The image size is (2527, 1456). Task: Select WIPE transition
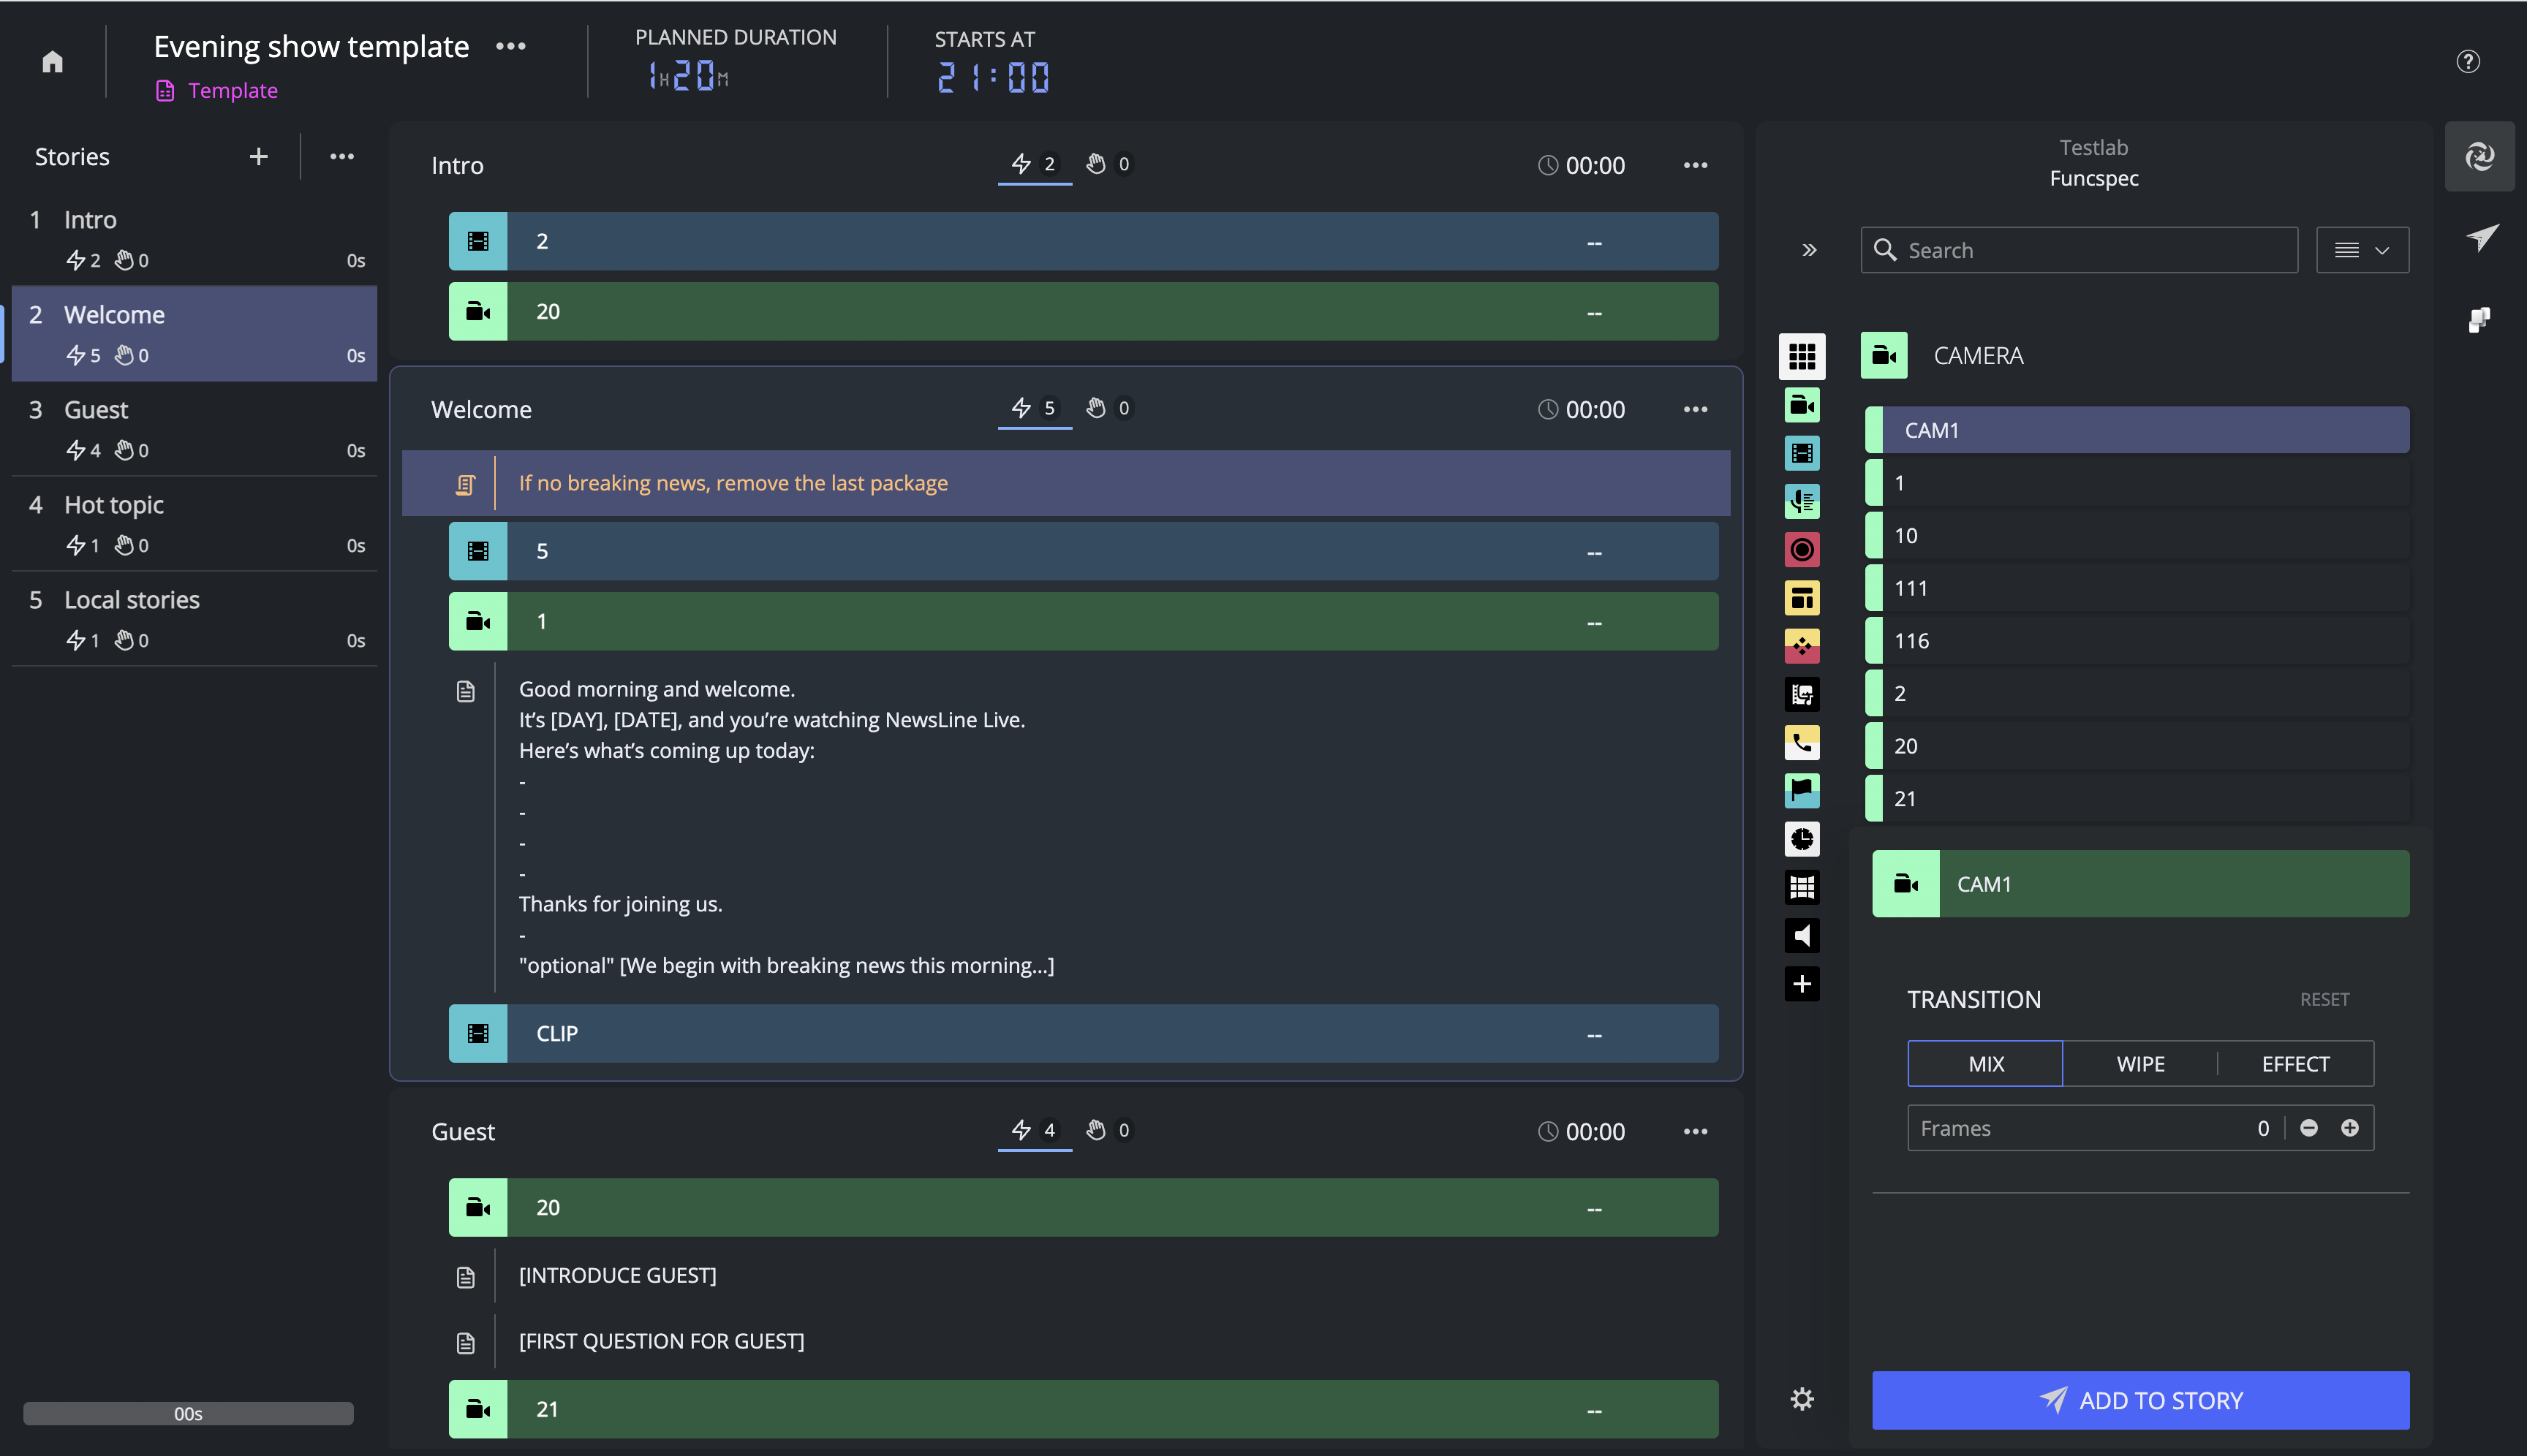[x=2140, y=1063]
